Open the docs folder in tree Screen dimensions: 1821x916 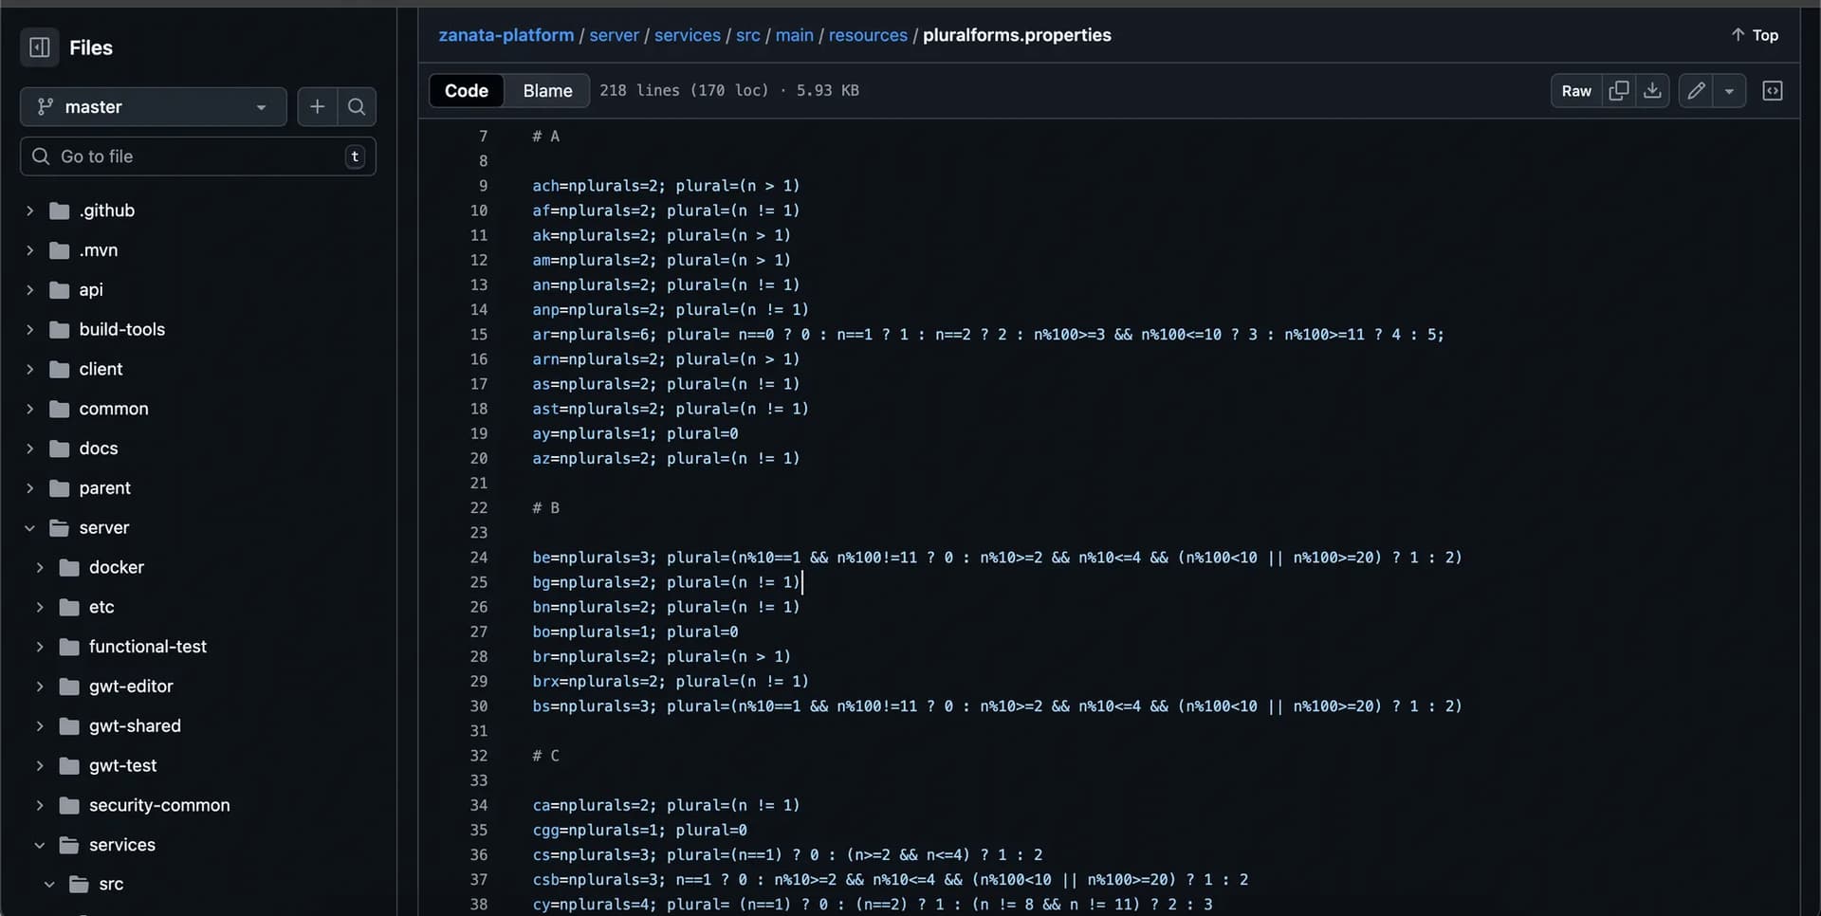[x=99, y=449]
